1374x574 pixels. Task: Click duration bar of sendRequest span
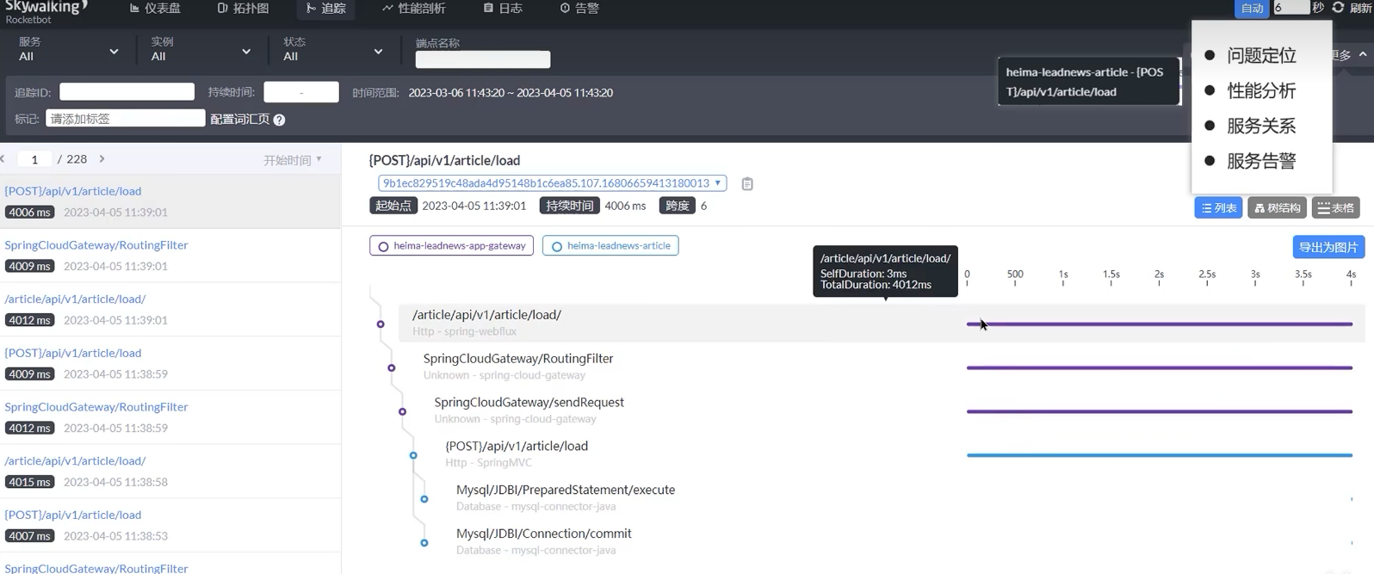tap(1160, 412)
